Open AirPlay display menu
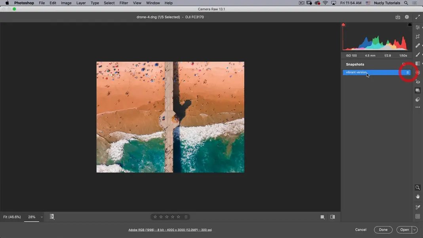 point(334,3)
